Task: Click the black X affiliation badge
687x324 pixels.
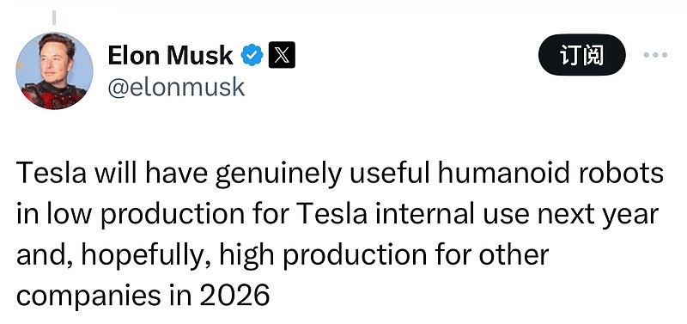Action: pyautogui.click(x=282, y=55)
